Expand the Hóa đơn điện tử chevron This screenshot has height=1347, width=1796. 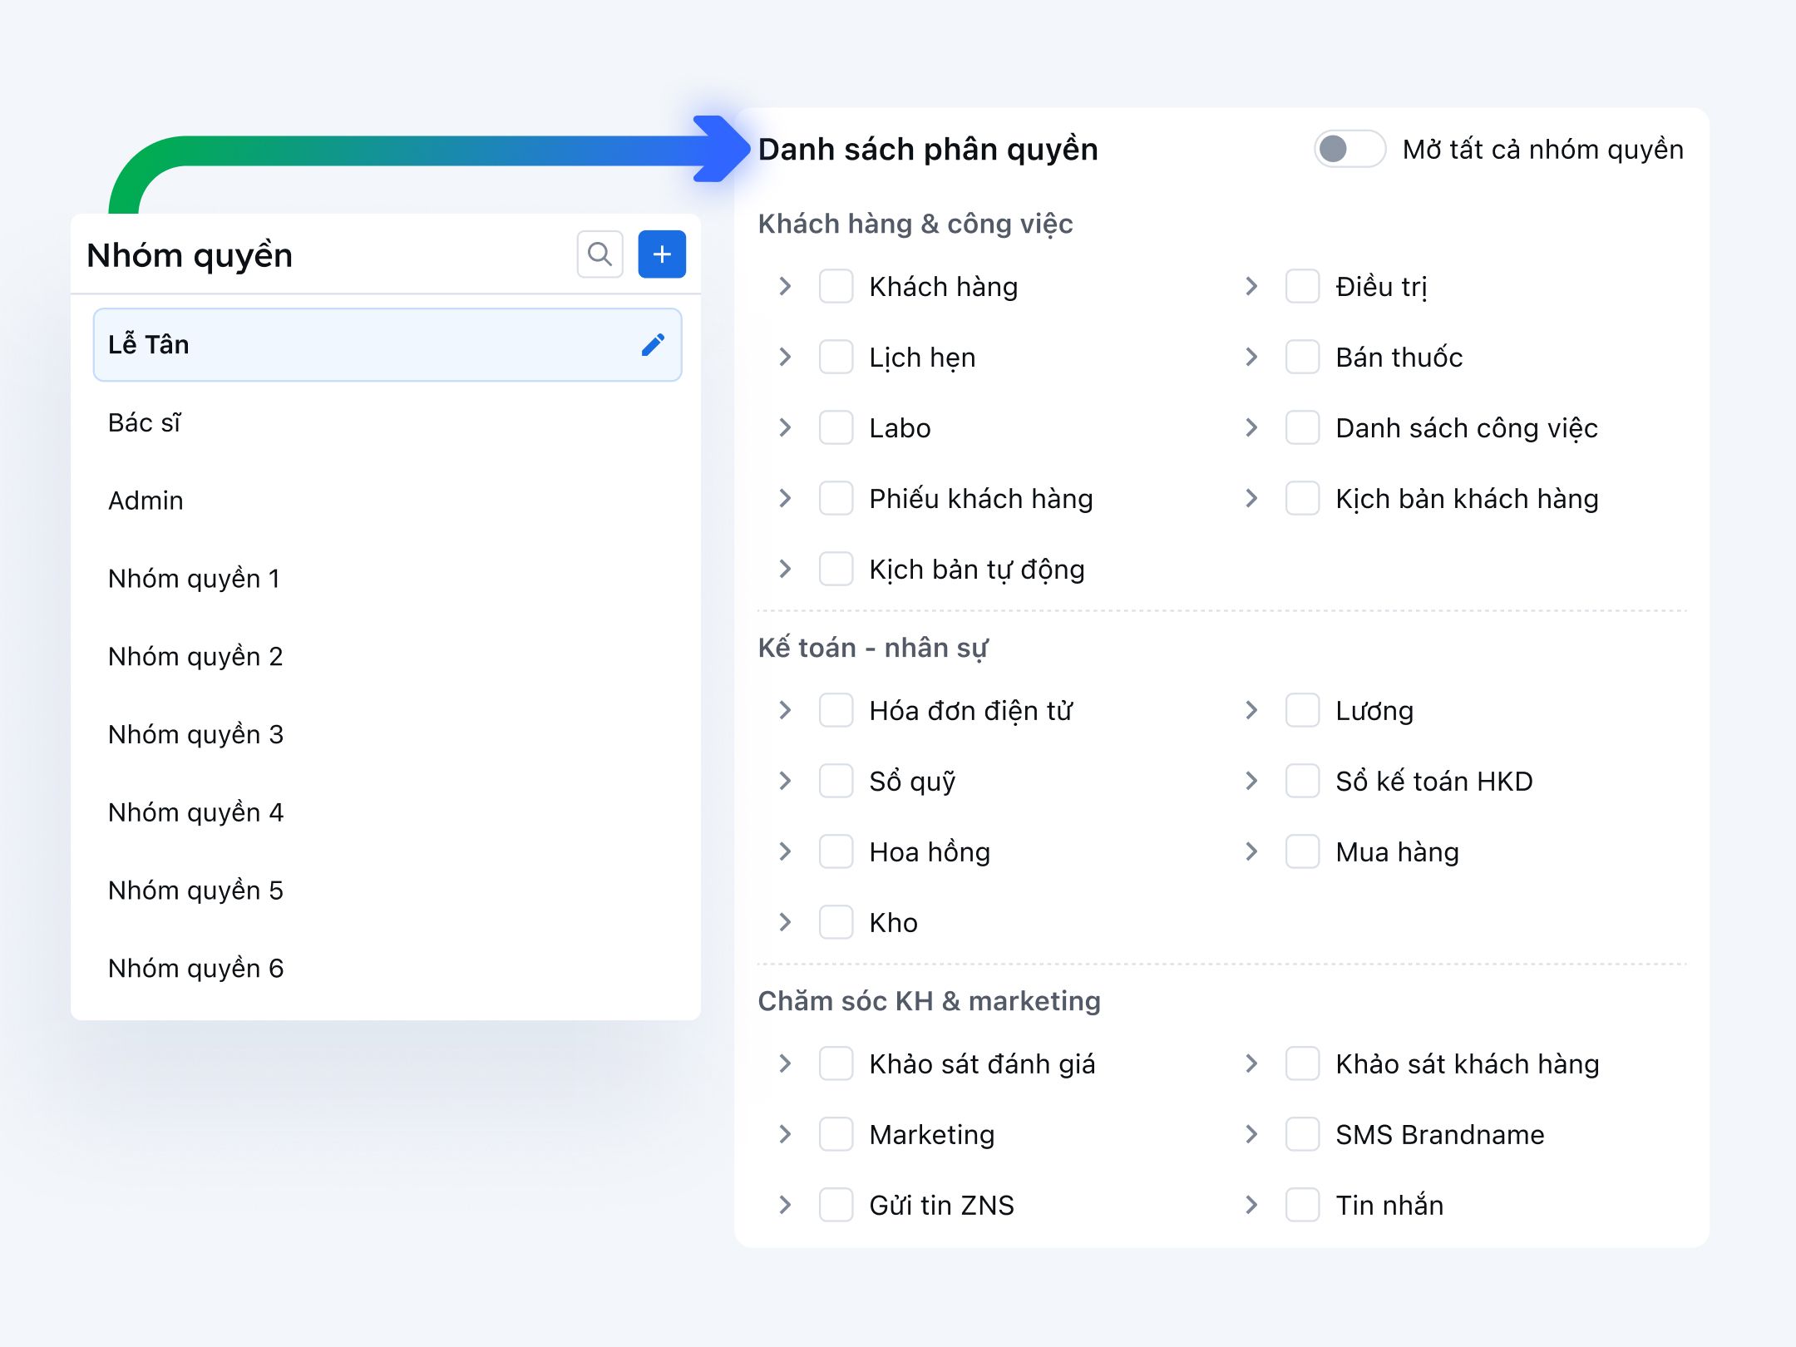tap(785, 711)
